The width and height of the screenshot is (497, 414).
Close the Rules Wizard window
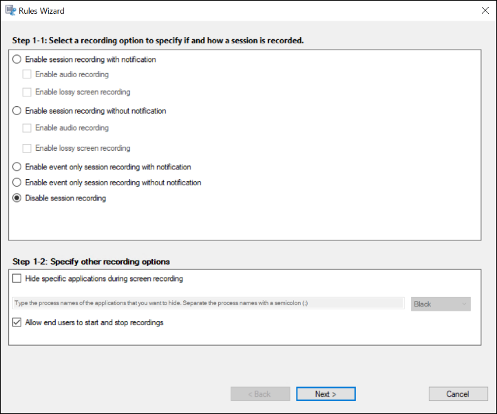coord(485,10)
